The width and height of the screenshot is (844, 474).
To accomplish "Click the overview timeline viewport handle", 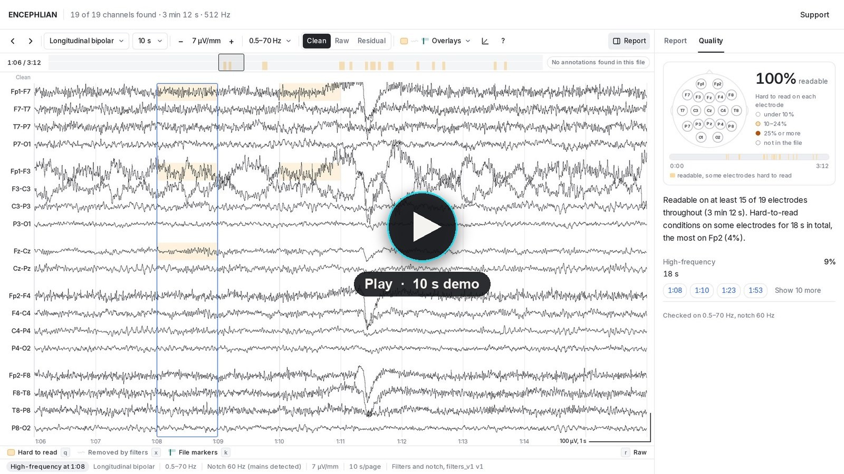I will tap(231, 62).
